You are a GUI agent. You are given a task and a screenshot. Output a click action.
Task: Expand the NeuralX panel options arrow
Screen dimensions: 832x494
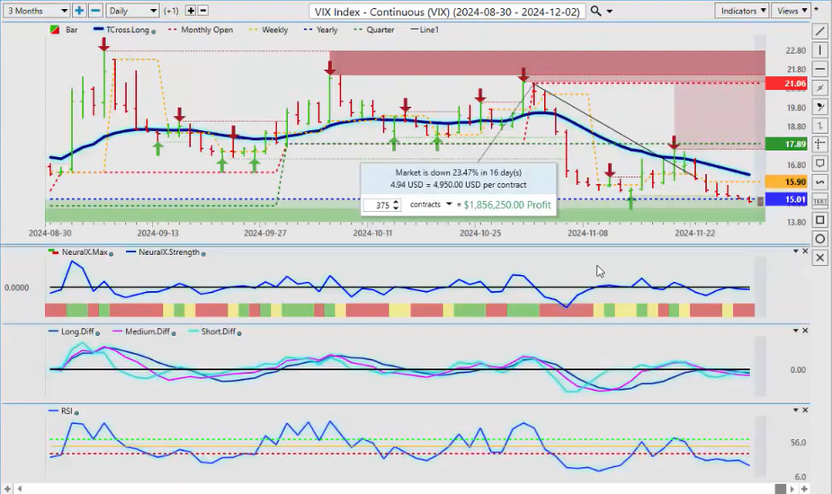coord(795,251)
